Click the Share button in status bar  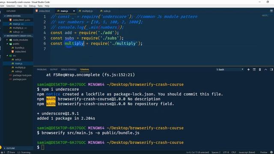click(x=11, y=152)
